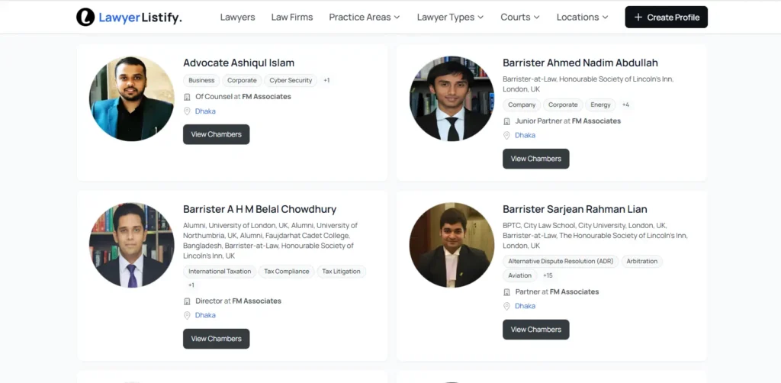Screen dimensions: 781x383
Task: Go to the Lawyers menu item
Action: coord(237,17)
